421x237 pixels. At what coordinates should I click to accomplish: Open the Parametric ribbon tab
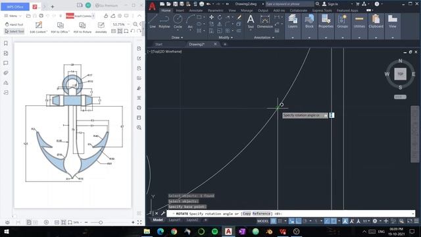pos(215,11)
